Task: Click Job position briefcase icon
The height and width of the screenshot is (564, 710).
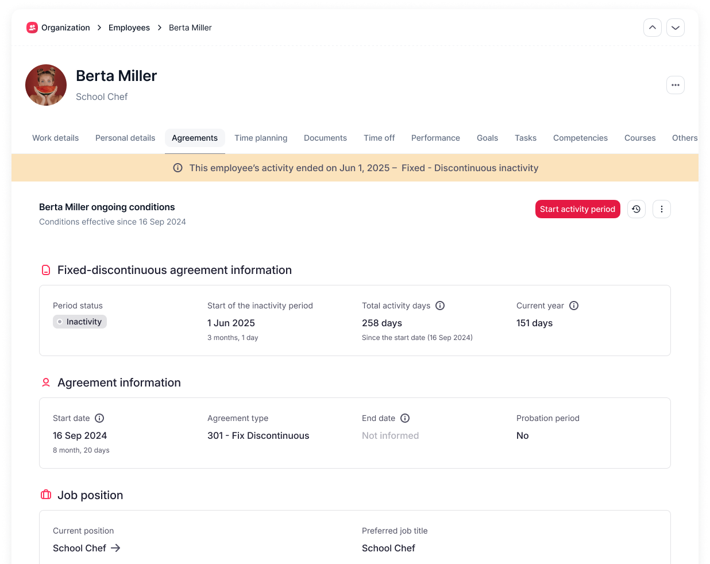Action: point(46,495)
